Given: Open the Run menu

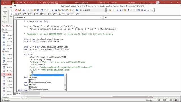Looking at the screenshot, I should point(49,14).
